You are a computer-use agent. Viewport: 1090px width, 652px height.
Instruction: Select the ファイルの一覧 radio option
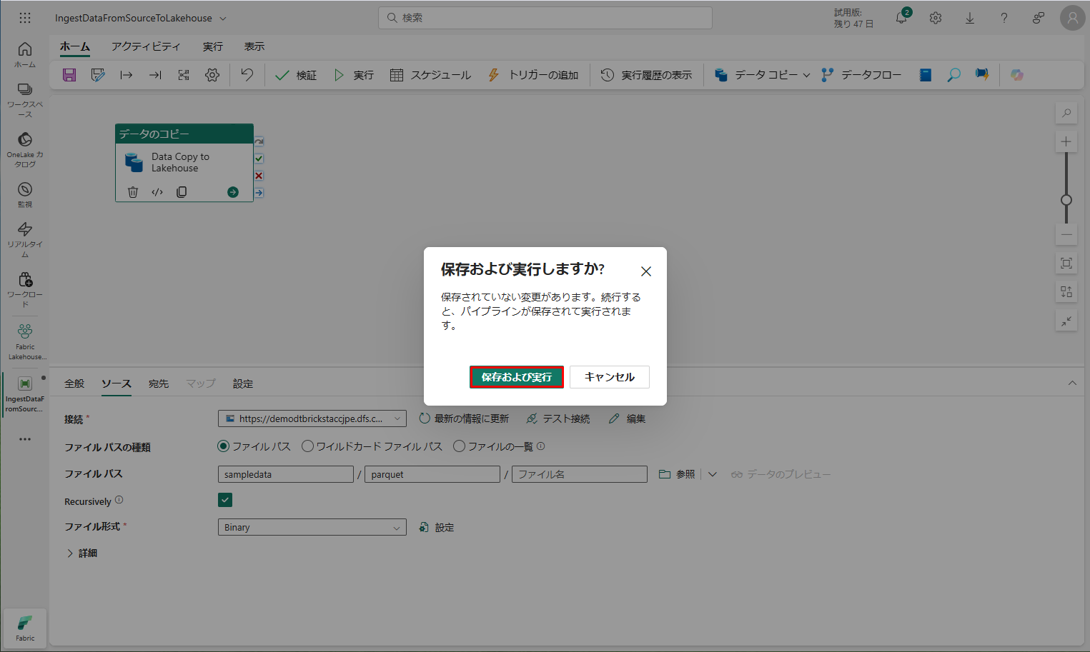click(x=460, y=446)
